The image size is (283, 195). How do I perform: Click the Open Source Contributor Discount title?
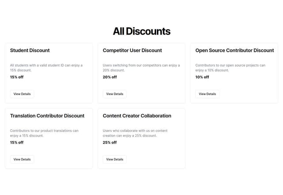coord(234,50)
